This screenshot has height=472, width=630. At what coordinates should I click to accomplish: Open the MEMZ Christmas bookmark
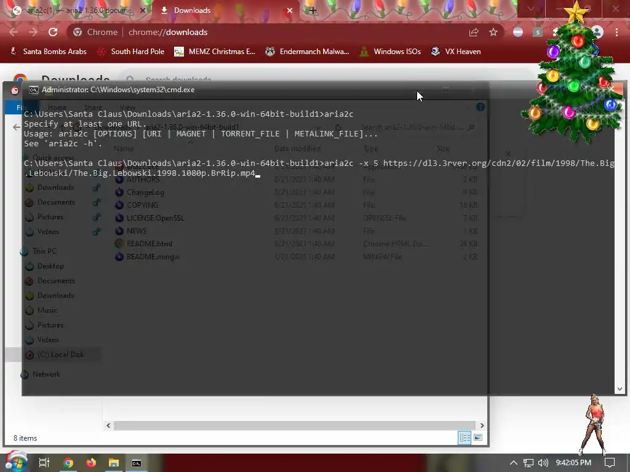click(x=215, y=52)
